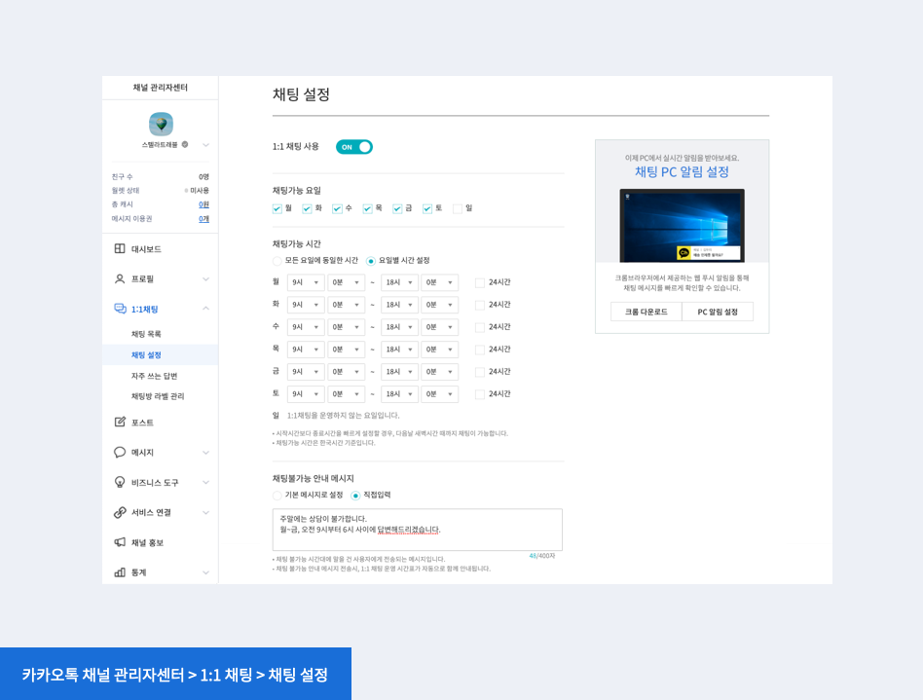Click the channel promotion megaphone icon
The width and height of the screenshot is (923, 700).
pyautogui.click(x=120, y=541)
